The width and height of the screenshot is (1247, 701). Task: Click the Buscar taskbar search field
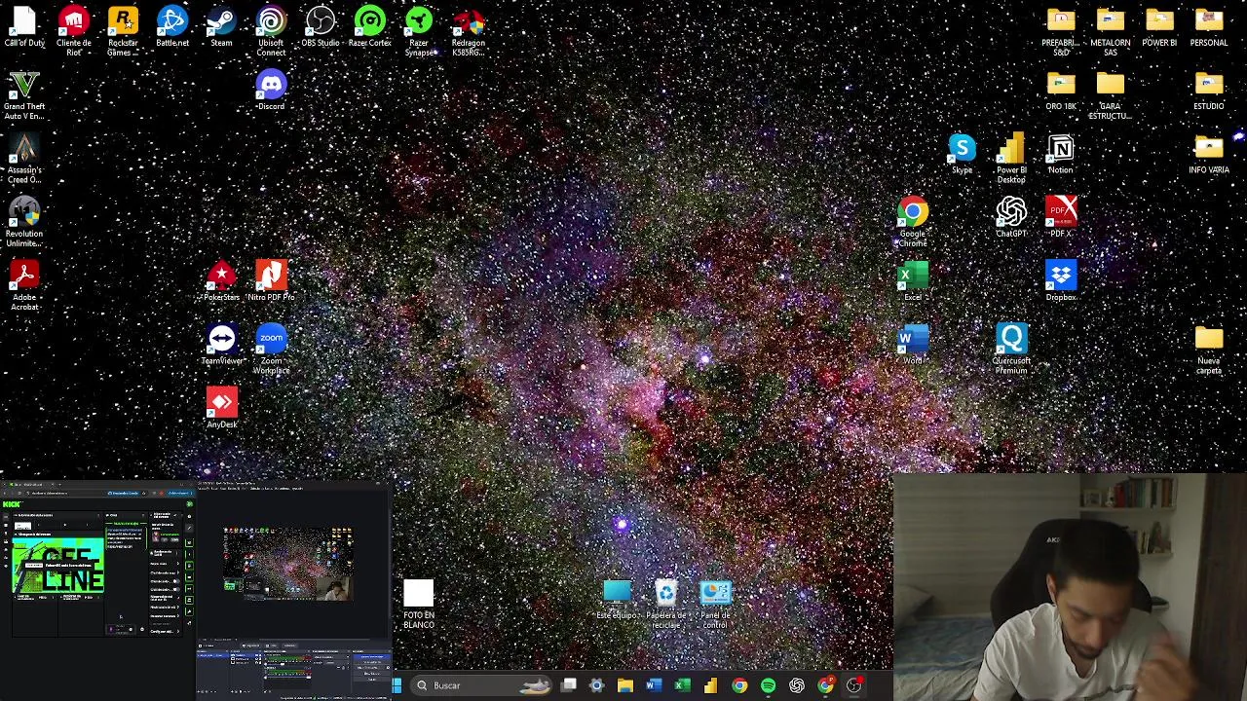[x=479, y=685]
